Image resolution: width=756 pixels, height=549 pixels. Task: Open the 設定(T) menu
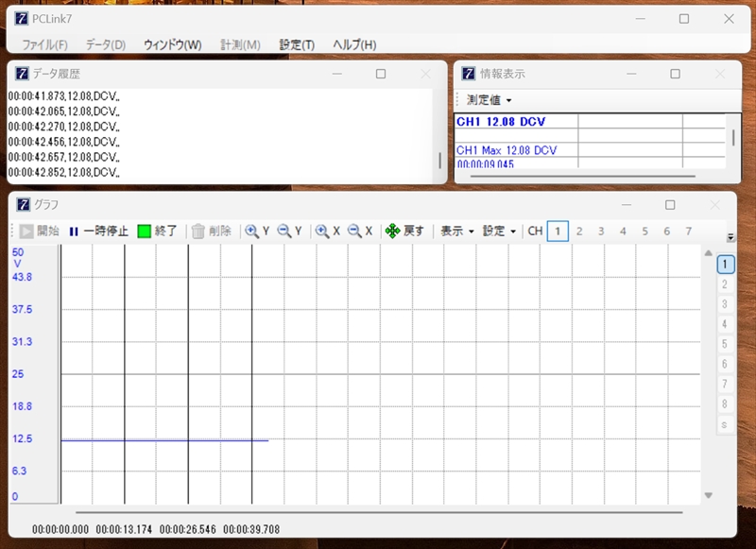pos(297,44)
